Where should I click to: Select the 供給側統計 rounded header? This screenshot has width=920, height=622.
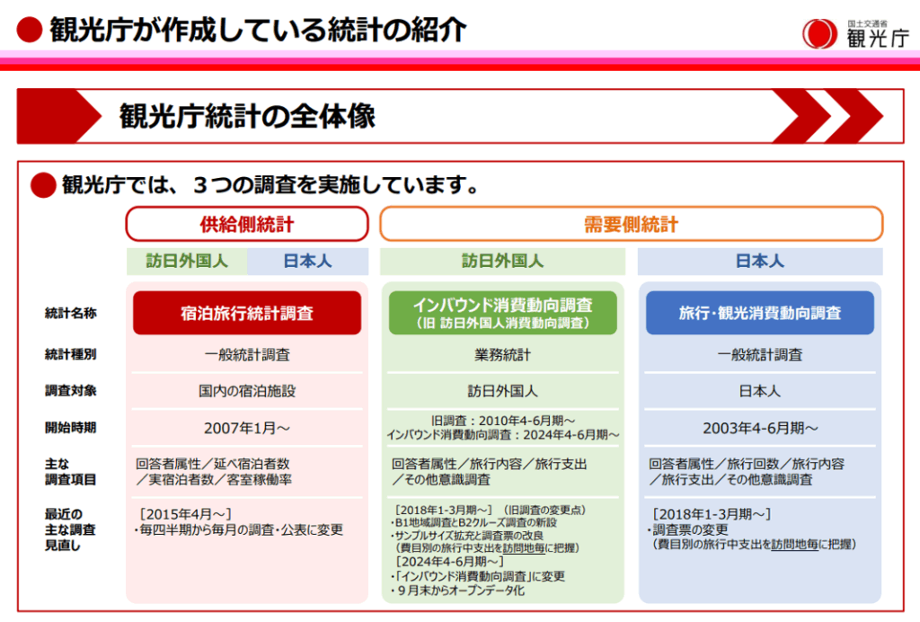tap(247, 224)
